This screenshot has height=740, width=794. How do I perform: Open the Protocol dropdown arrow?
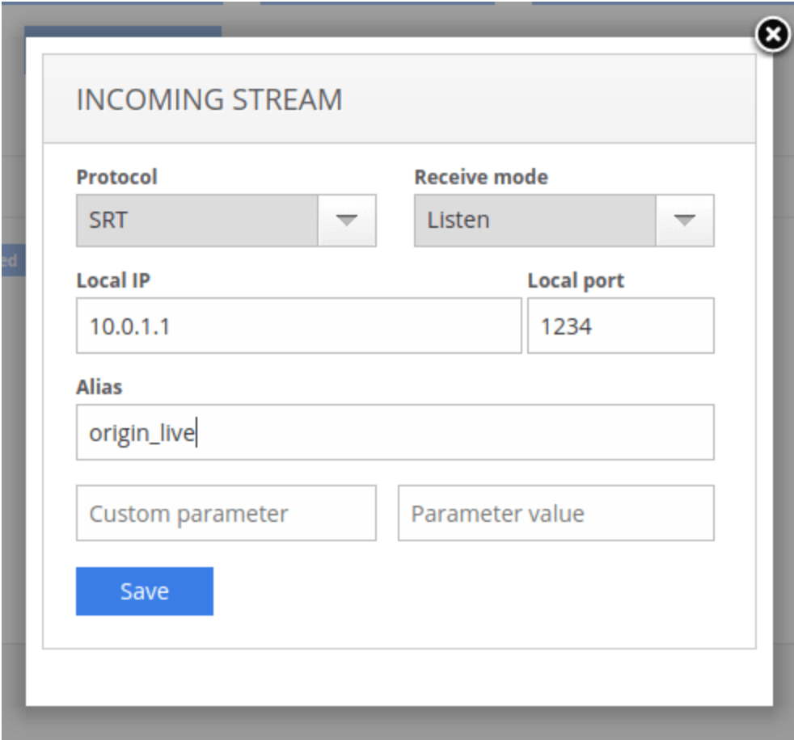347,220
